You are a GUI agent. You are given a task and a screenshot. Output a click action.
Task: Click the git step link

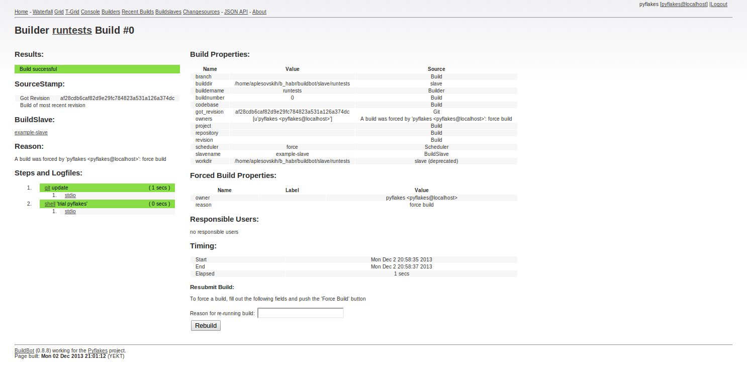click(47, 188)
